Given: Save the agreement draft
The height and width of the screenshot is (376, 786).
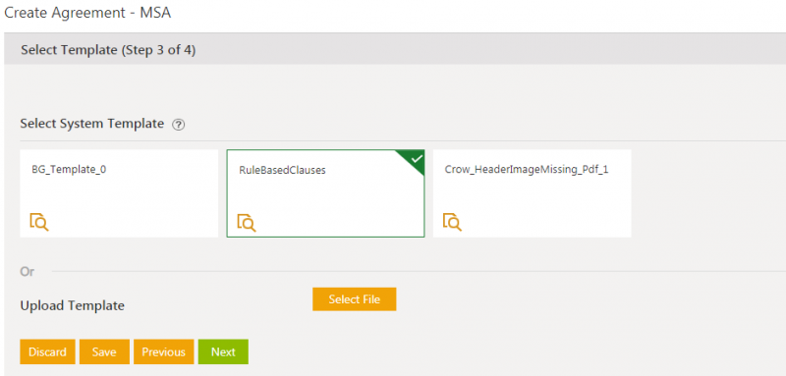Looking at the screenshot, I should (x=104, y=352).
